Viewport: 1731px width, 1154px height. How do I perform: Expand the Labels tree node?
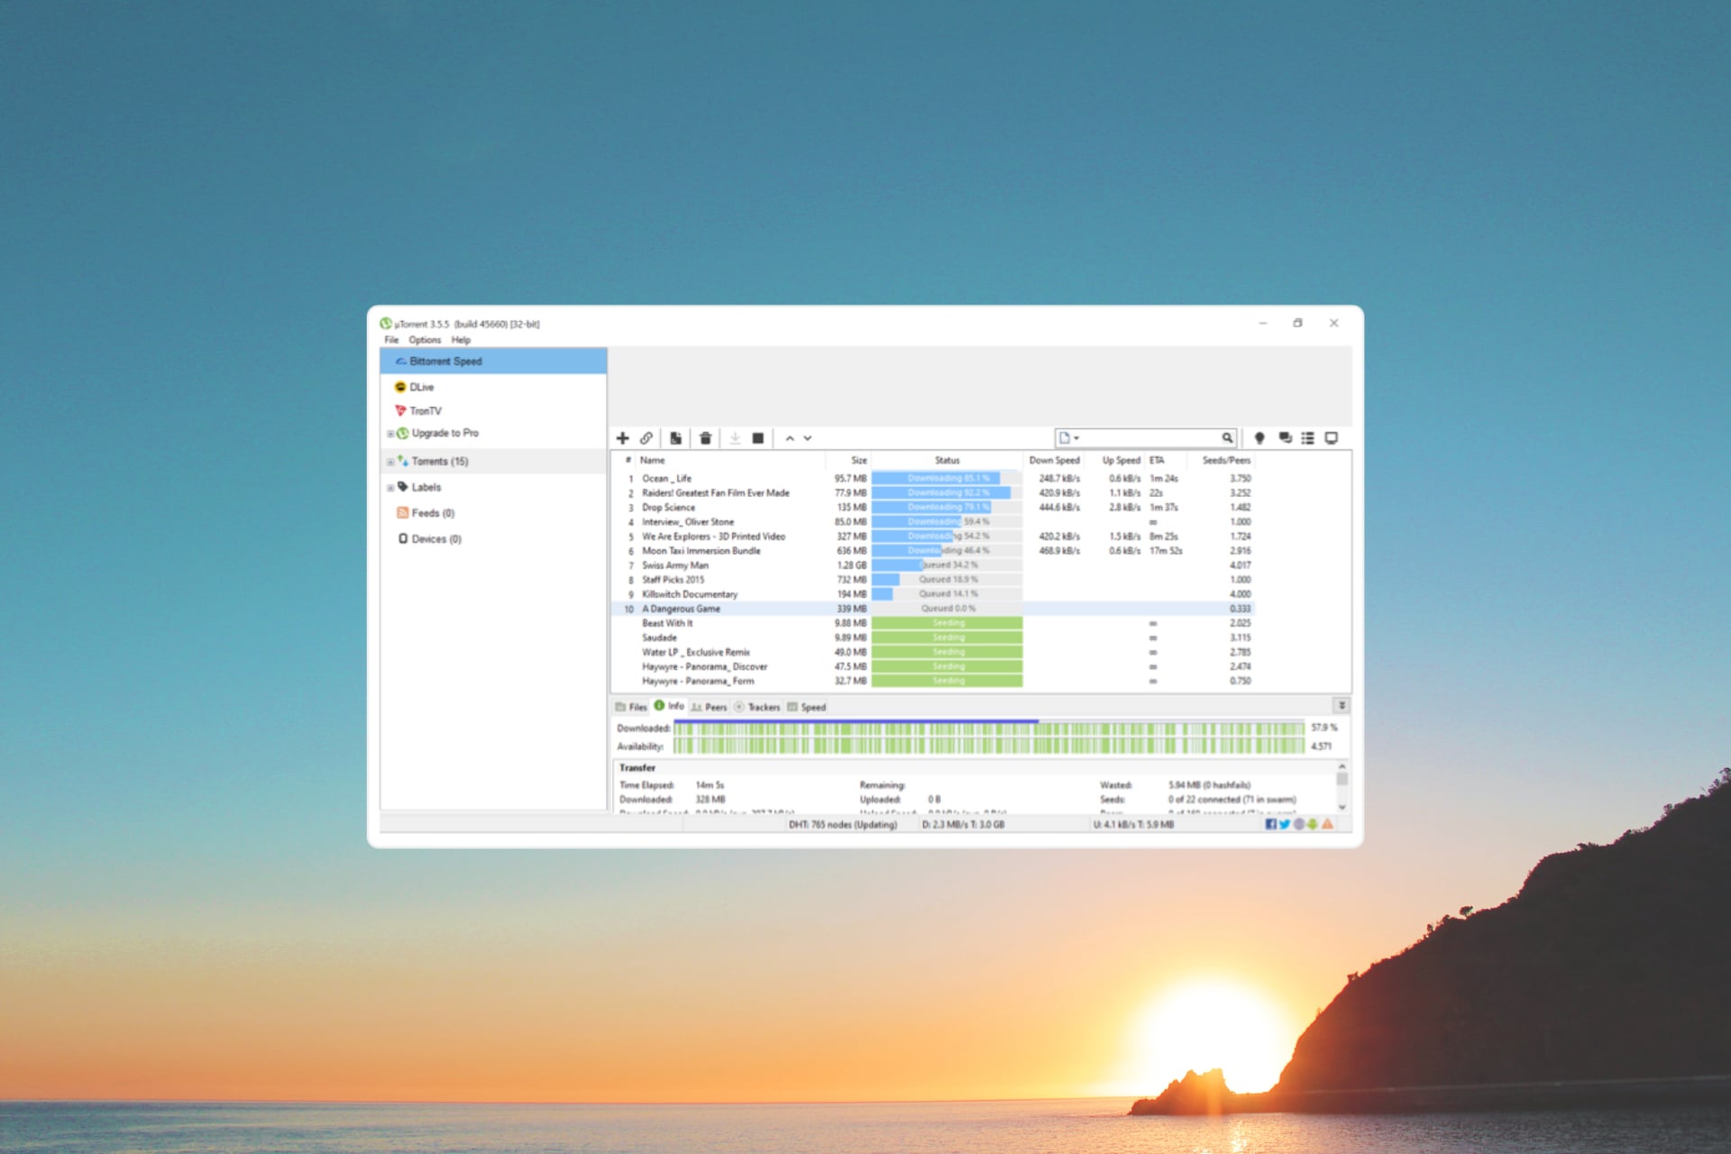[390, 488]
